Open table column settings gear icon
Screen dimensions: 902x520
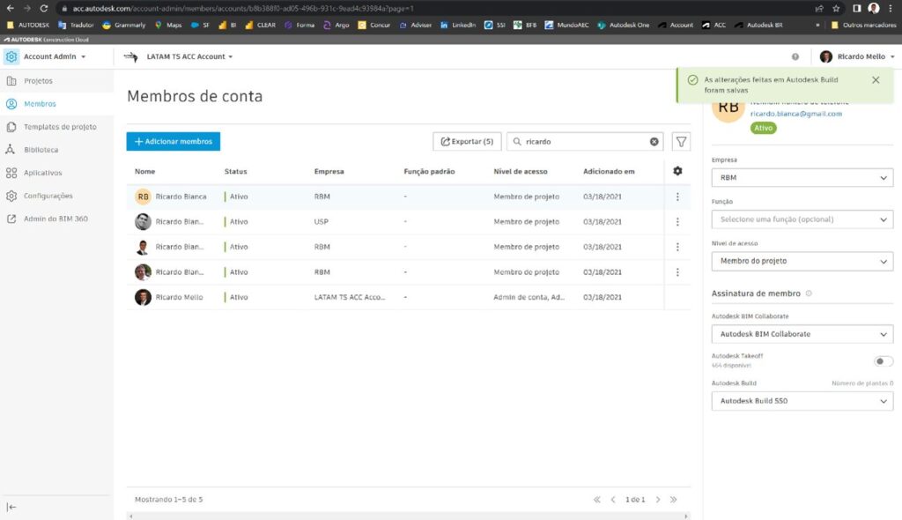coord(677,171)
